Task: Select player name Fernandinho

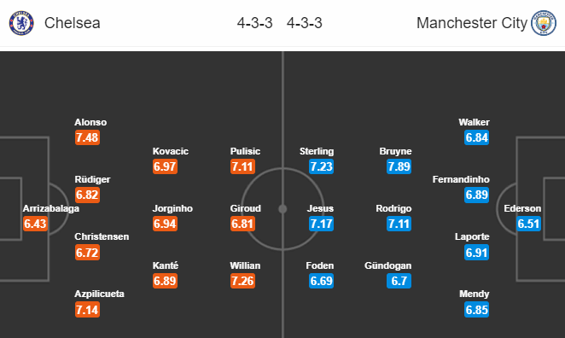Action: pos(461,179)
